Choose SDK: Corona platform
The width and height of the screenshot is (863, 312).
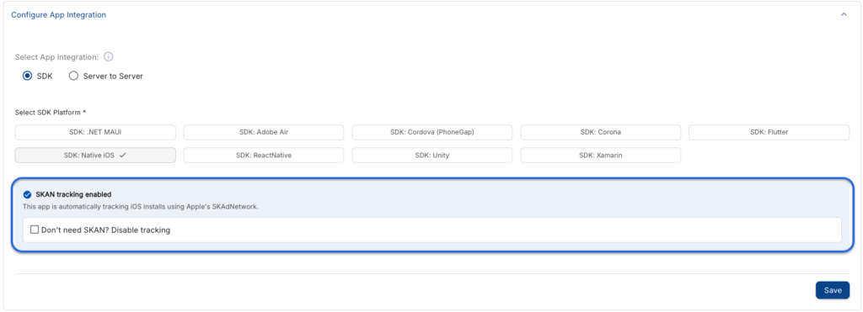600,132
